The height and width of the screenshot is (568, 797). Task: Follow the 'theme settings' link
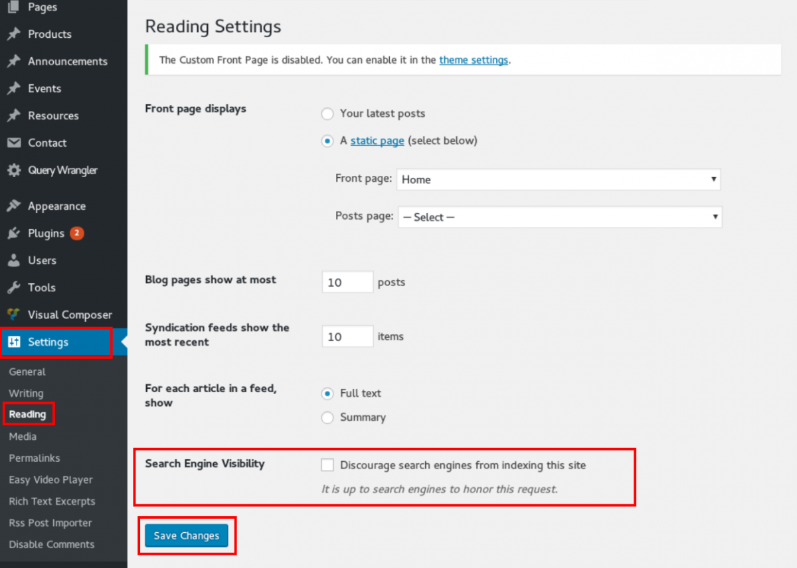474,60
